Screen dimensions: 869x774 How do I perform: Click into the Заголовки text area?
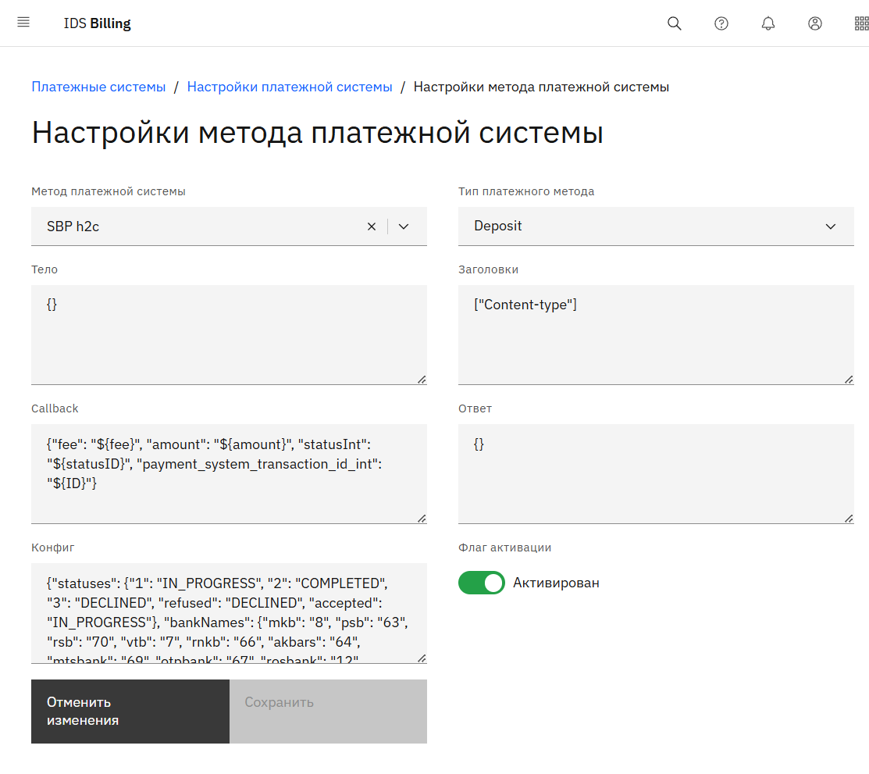pos(655,334)
